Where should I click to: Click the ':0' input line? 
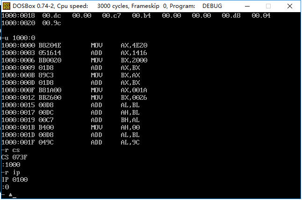[6, 187]
